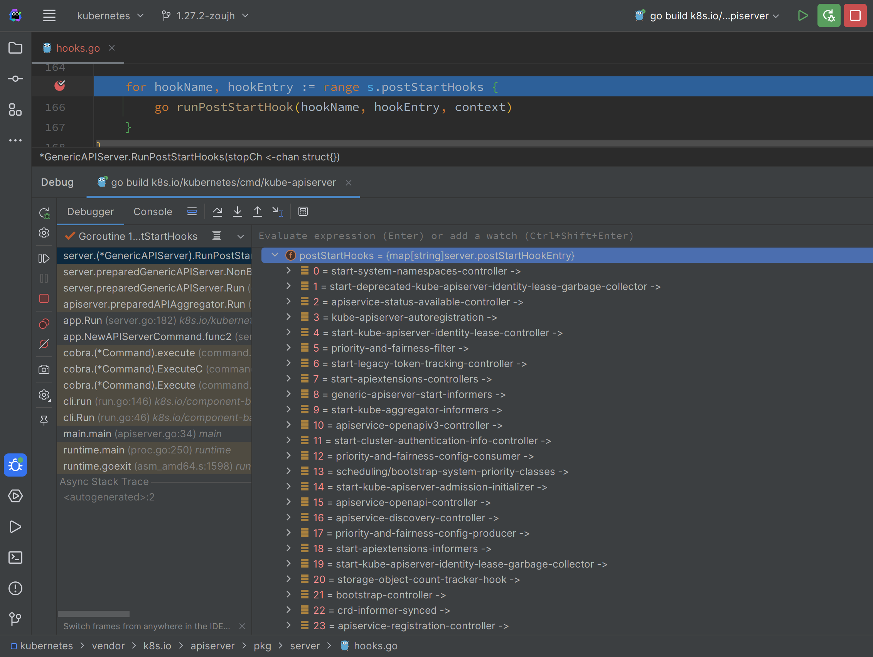Open the Terminal tool window

[15, 558]
